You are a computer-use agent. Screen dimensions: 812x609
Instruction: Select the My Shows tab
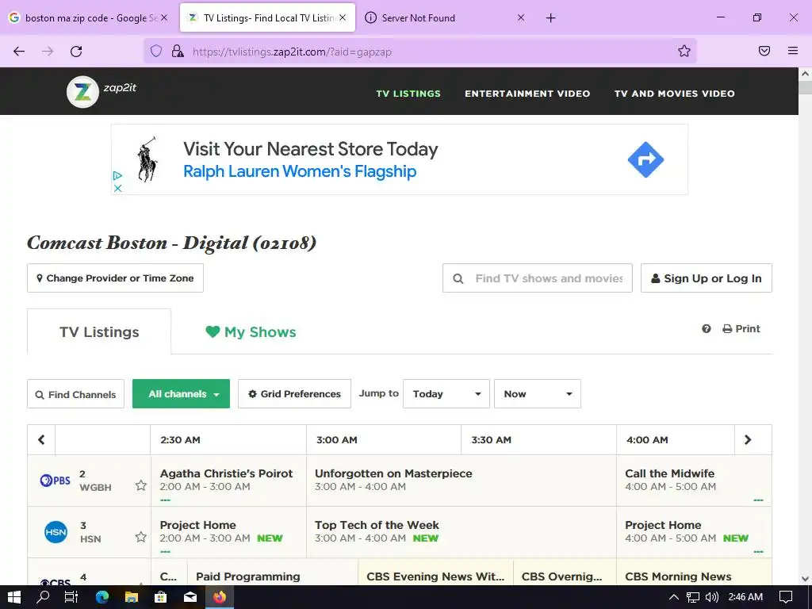click(x=251, y=332)
